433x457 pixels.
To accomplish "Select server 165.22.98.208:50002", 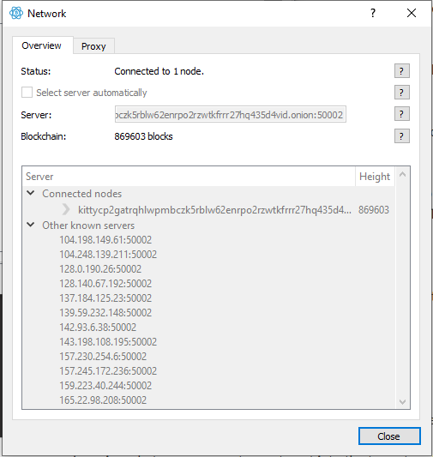I will pos(103,400).
